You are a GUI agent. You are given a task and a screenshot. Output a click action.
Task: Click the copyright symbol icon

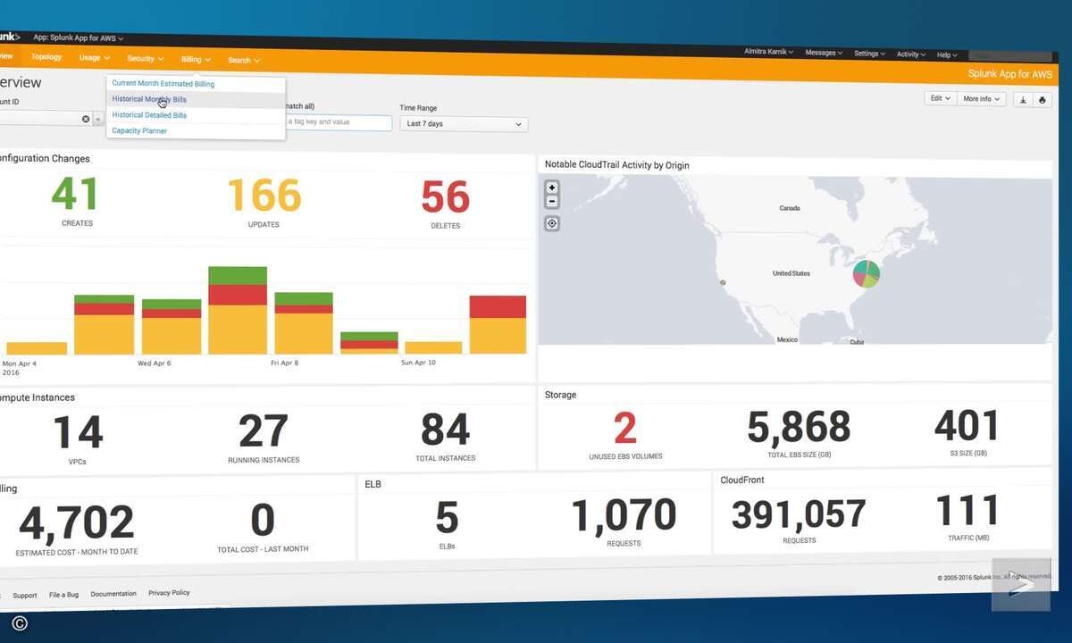pos(19,623)
